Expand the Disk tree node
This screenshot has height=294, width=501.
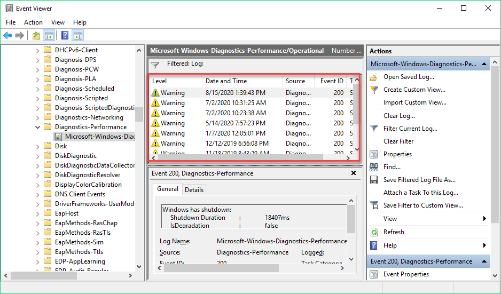tap(38, 147)
